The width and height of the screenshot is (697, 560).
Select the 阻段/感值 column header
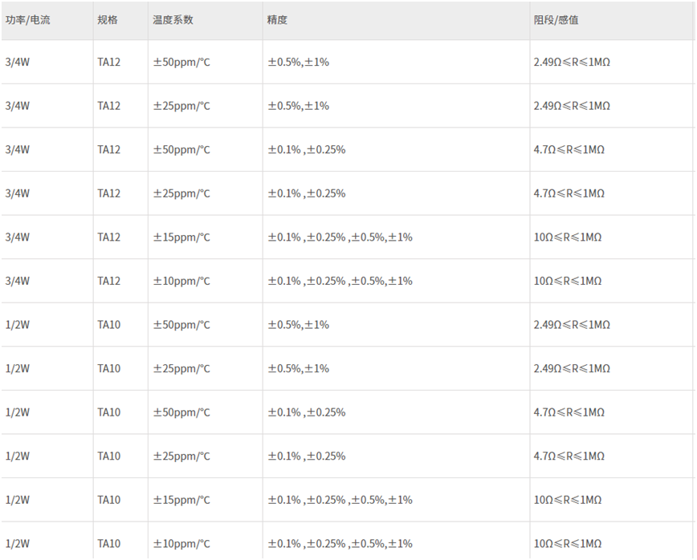click(556, 20)
